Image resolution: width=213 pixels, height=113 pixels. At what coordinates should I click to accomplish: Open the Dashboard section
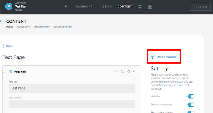tap(85, 6)
